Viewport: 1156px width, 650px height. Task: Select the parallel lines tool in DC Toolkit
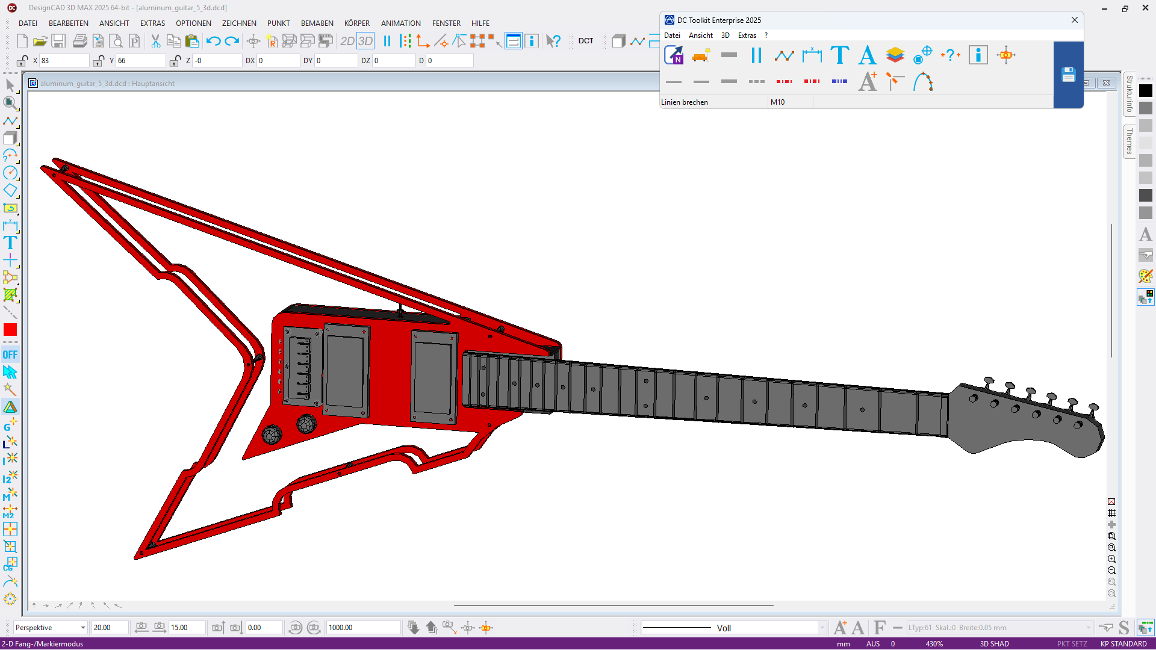[x=756, y=55]
